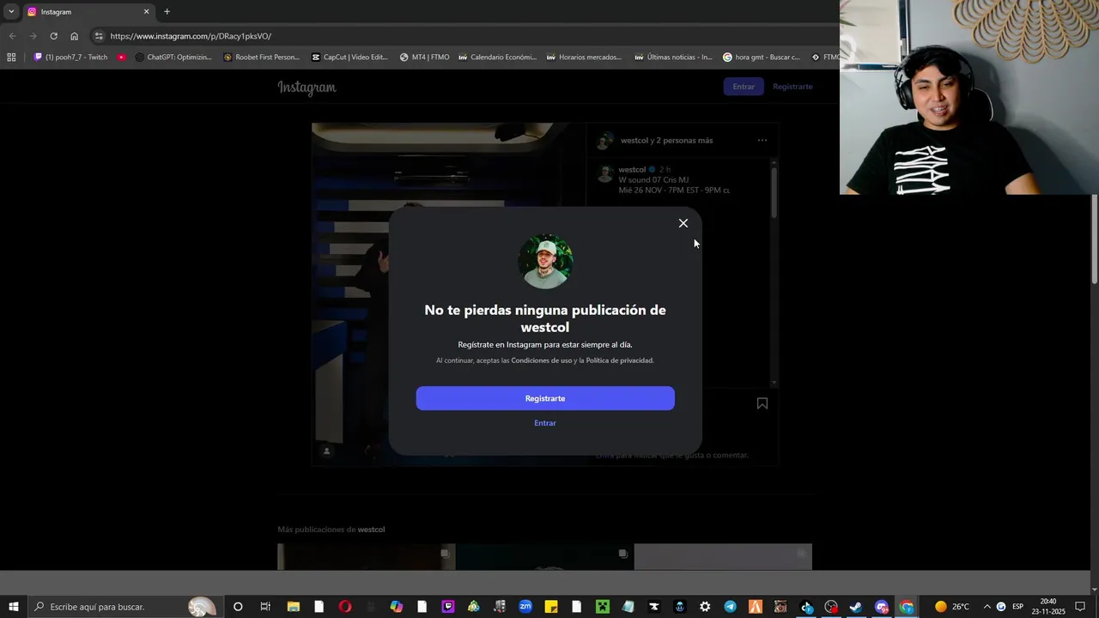1099x618 pixels.
Task: Open the YouTube bookmark icon
Action: tap(122, 58)
